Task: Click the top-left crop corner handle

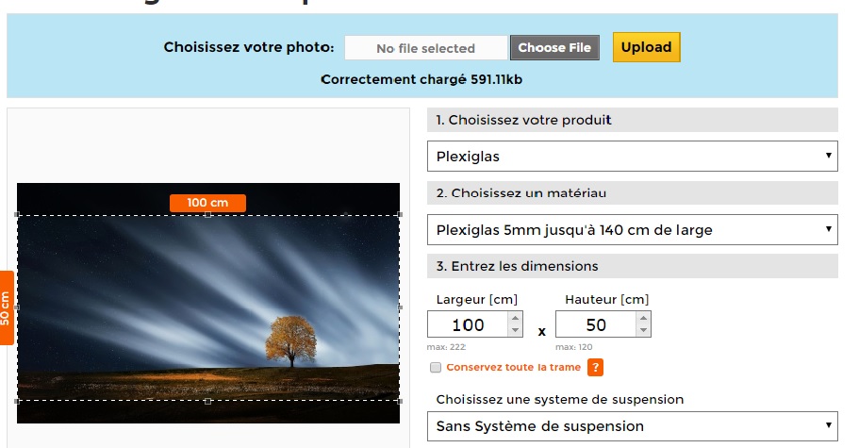Action: click(17, 215)
